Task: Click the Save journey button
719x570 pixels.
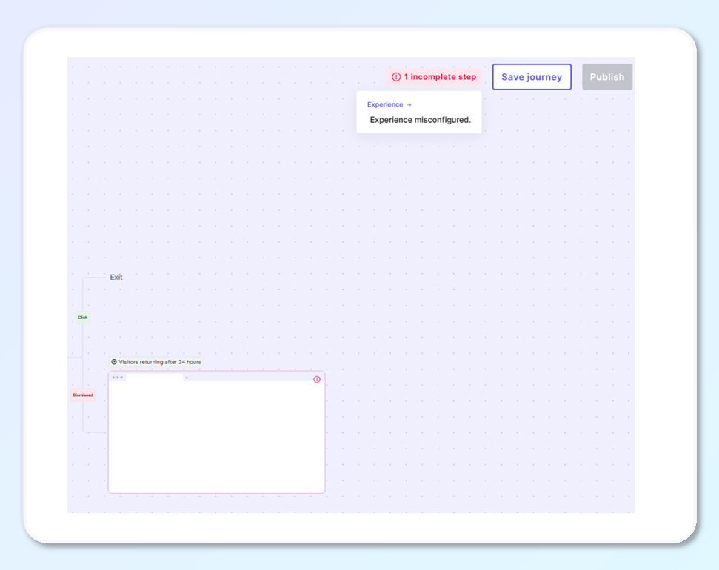Action: tap(532, 77)
